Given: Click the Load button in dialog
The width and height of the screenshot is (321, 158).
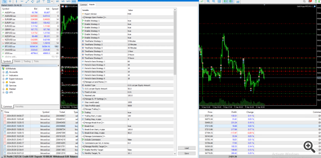Looking at the screenshot, I should tap(187, 148).
